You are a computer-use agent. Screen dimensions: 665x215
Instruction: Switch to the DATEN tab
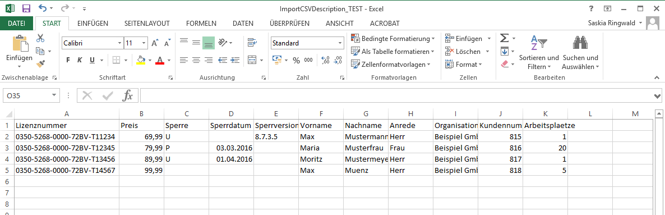[x=243, y=24]
